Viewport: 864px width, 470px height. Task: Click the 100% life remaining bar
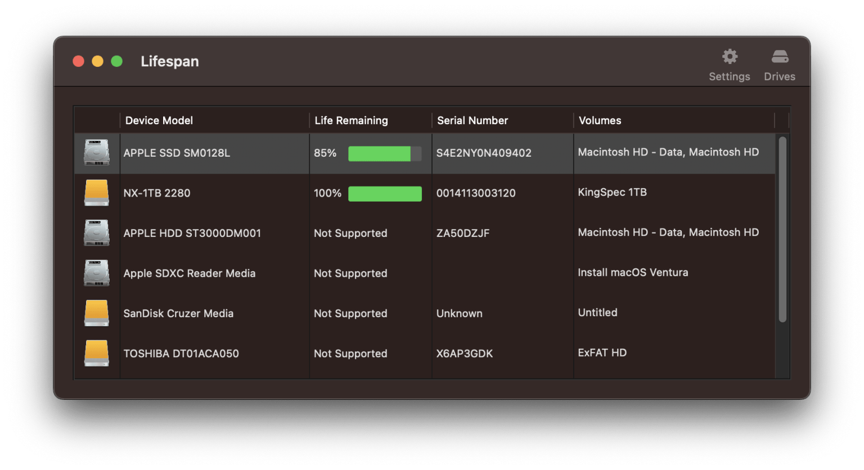click(385, 194)
